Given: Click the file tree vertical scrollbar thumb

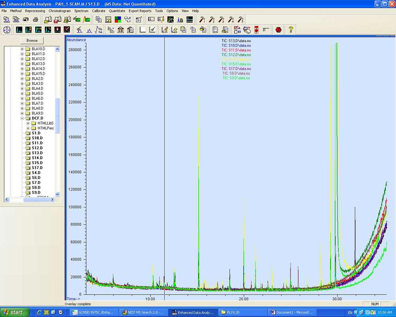Looking at the screenshot, I should tap(57, 115).
